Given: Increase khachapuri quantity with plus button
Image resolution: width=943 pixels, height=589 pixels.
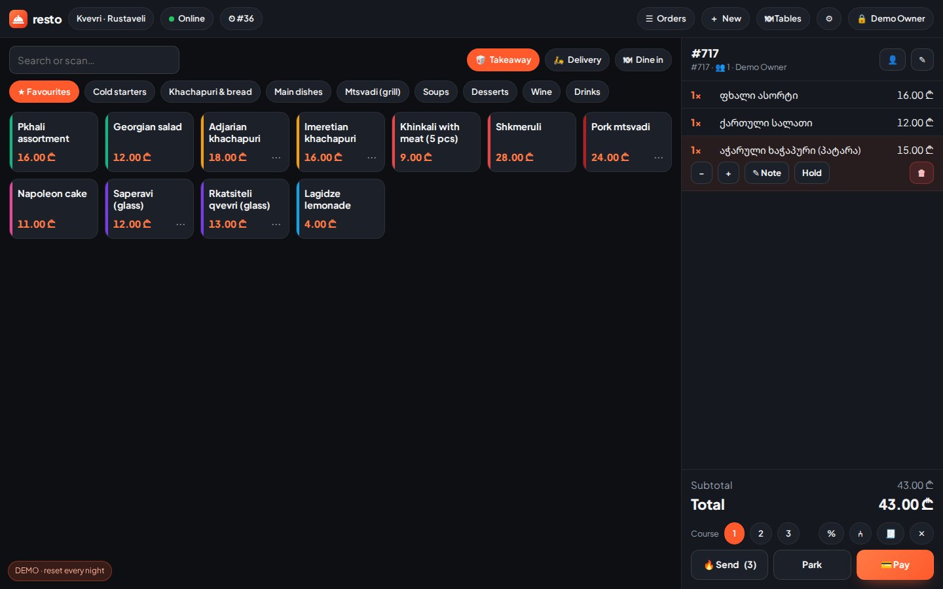Looking at the screenshot, I should coord(728,173).
